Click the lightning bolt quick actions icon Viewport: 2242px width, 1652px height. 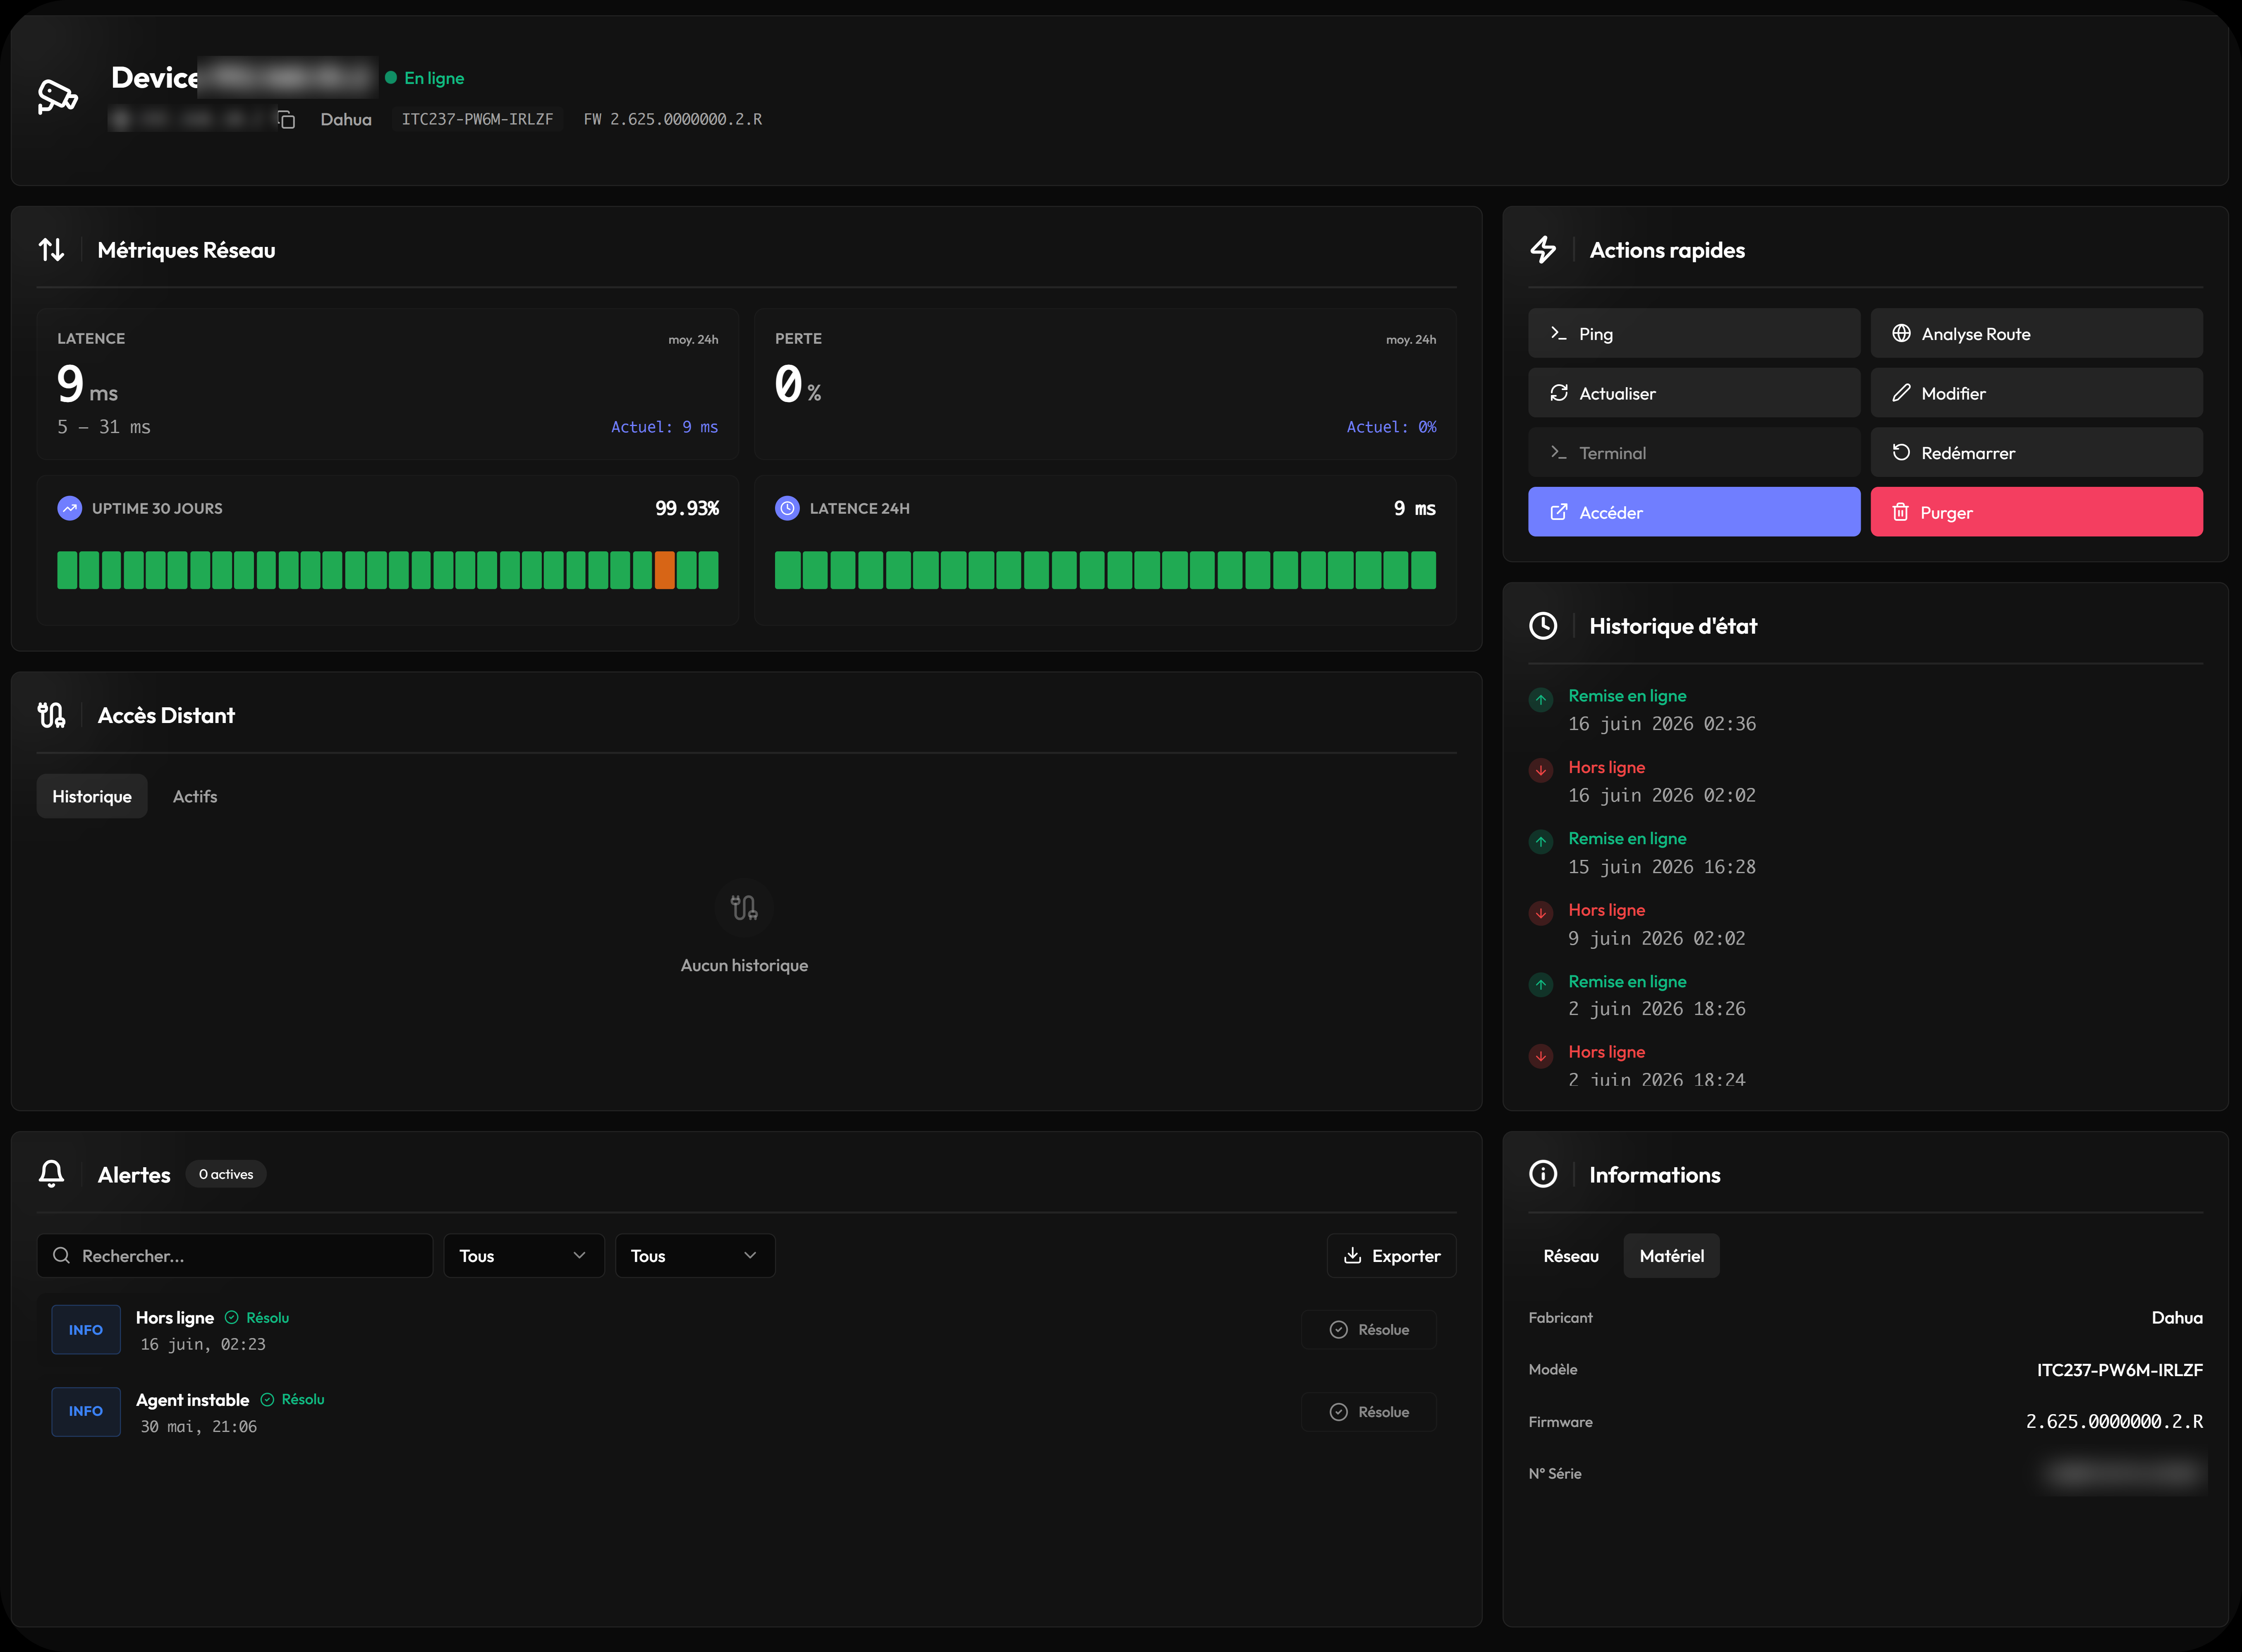point(1543,250)
